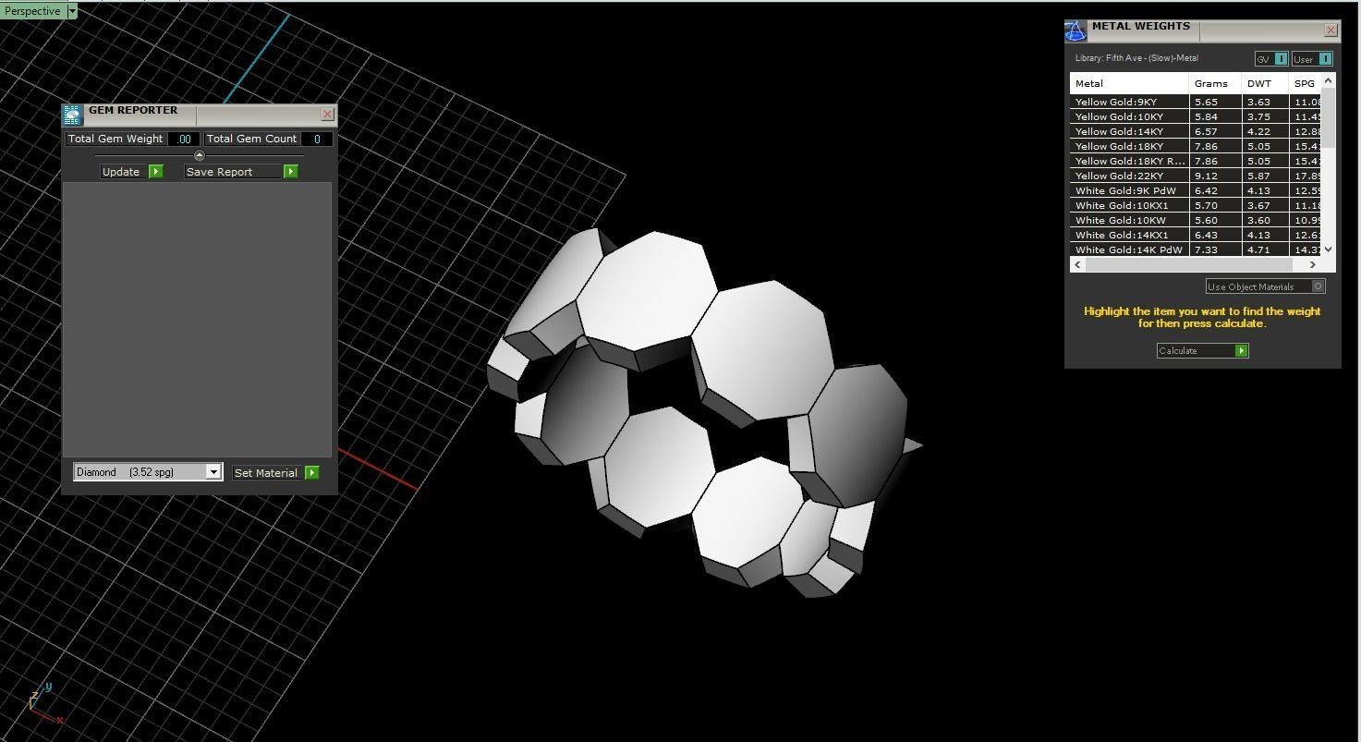Open the Diamond (3.52 spg) material dropdown

click(x=148, y=472)
